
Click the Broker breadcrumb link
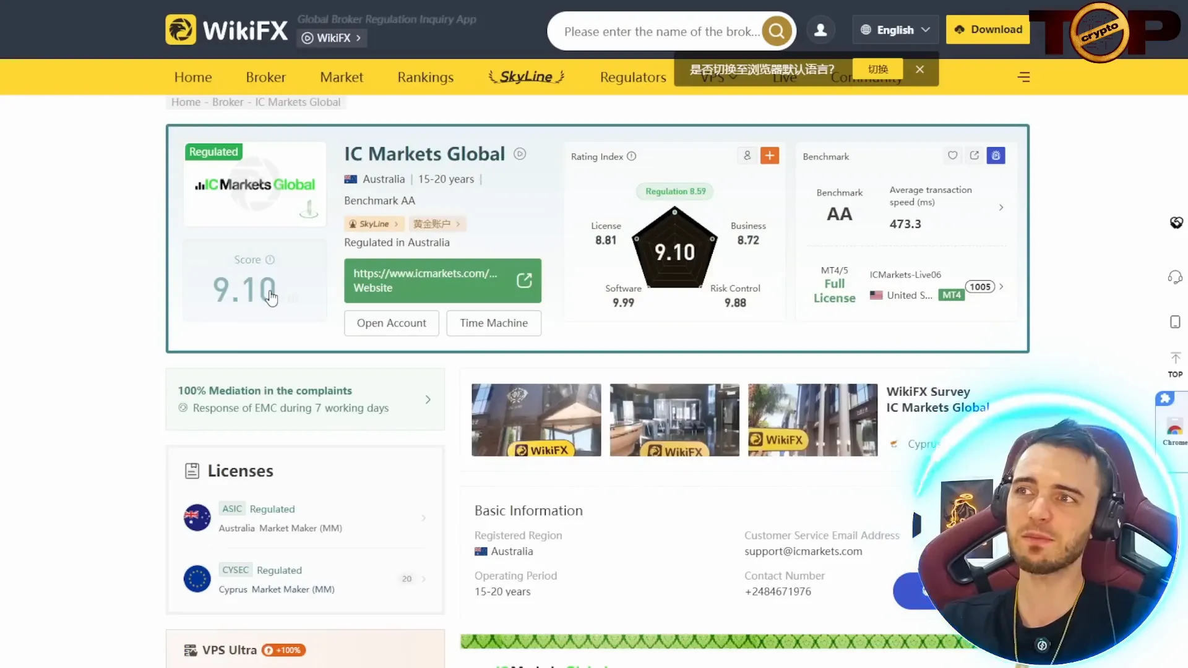(x=228, y=102)
